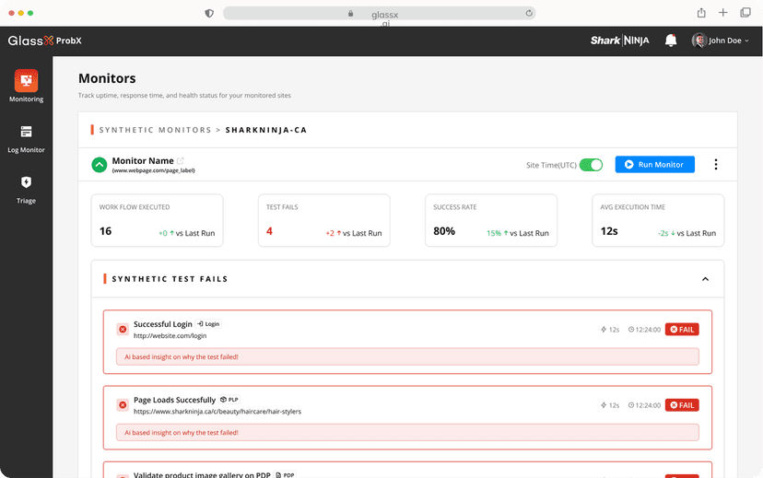Click the browser address bar
The height and width of the screenshot is (478, 763).
tap(379, 13)
